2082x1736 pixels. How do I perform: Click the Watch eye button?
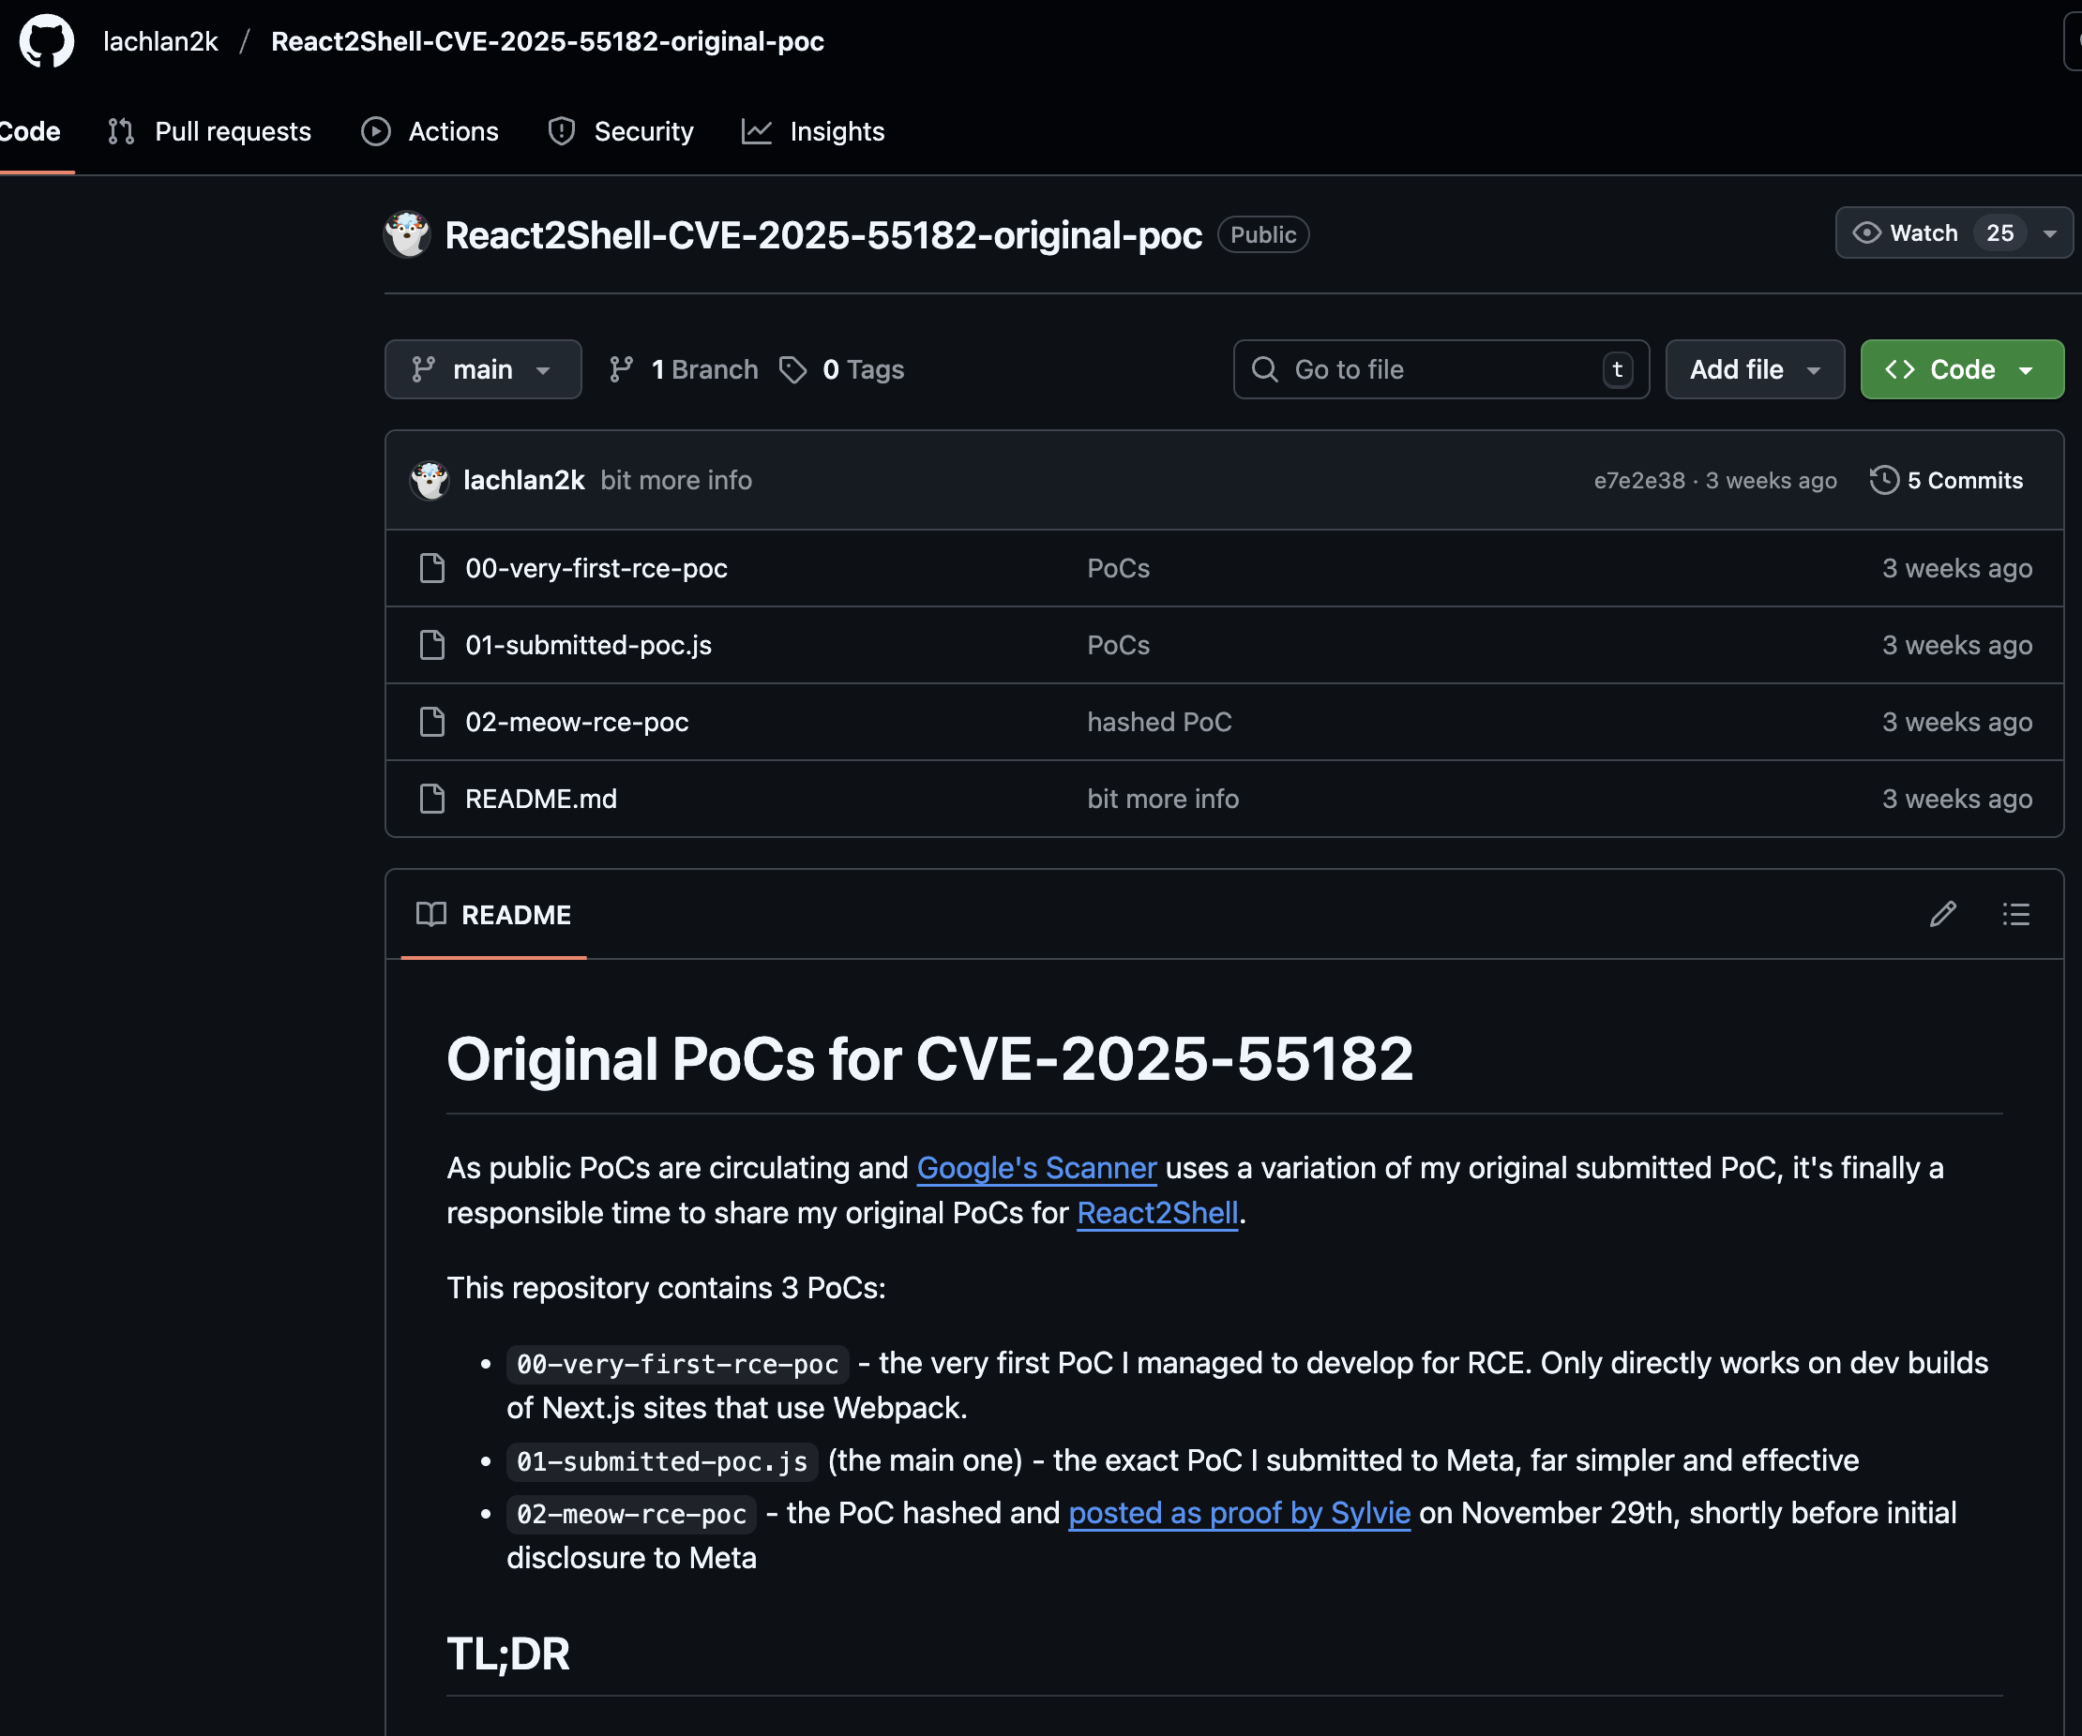point(1908,232)
